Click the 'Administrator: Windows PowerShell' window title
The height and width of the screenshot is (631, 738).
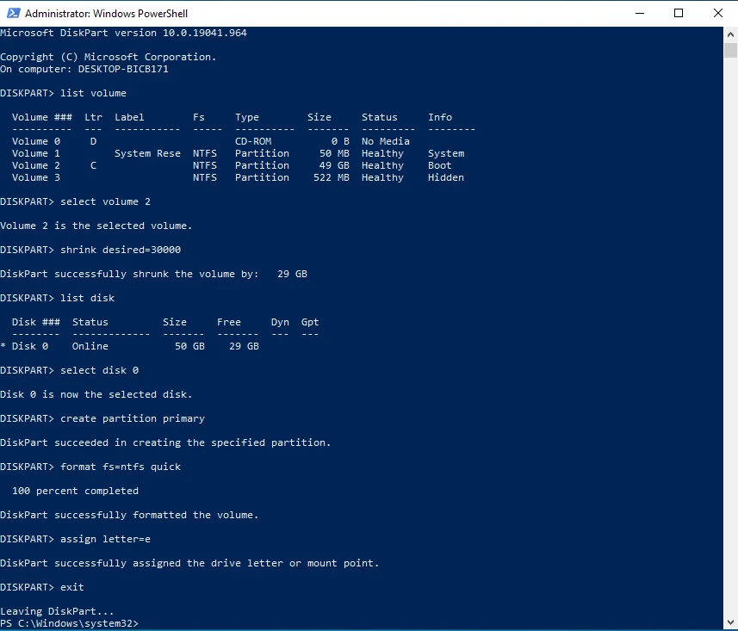[107, 14]
